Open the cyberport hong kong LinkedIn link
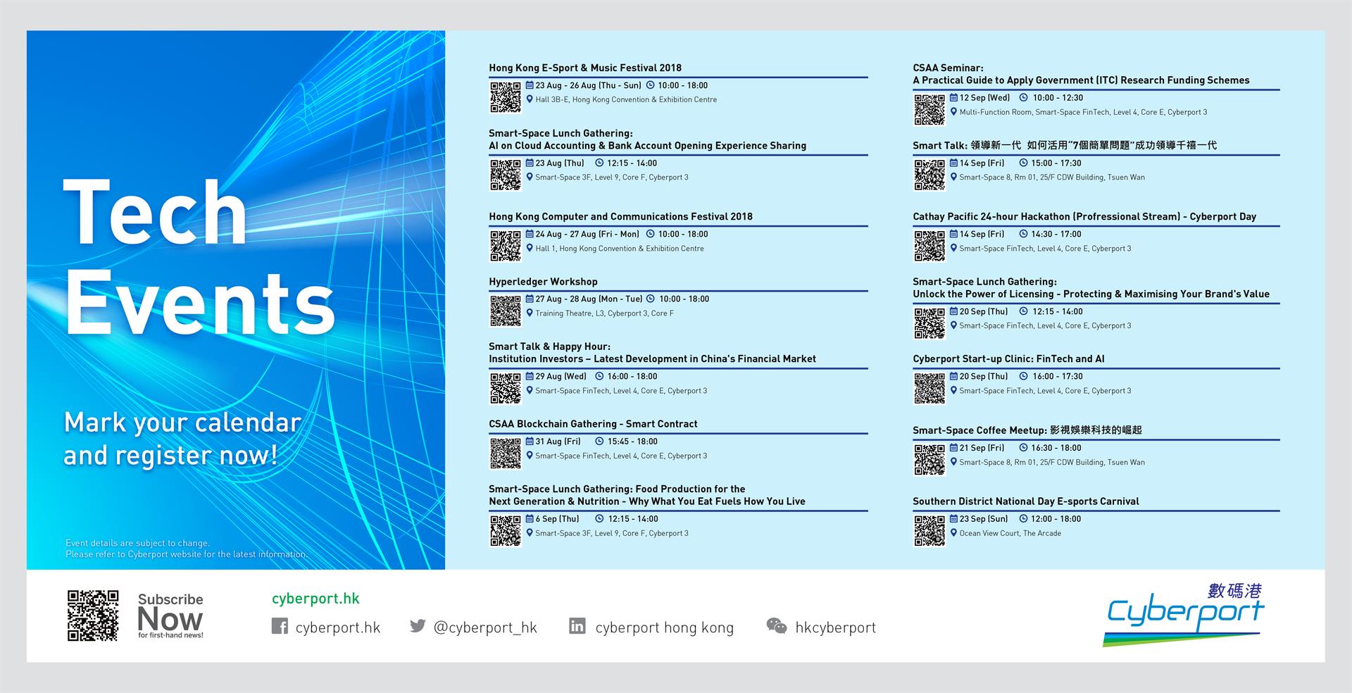The width and height of the screenshot is (1352, 693). [664, 628]
